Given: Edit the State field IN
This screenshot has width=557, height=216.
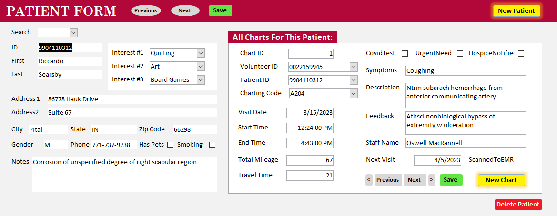Looking at the screenshot, I should (114, 130).
